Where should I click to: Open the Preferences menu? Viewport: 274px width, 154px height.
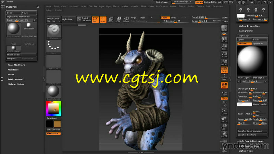[x=162, y=7]
